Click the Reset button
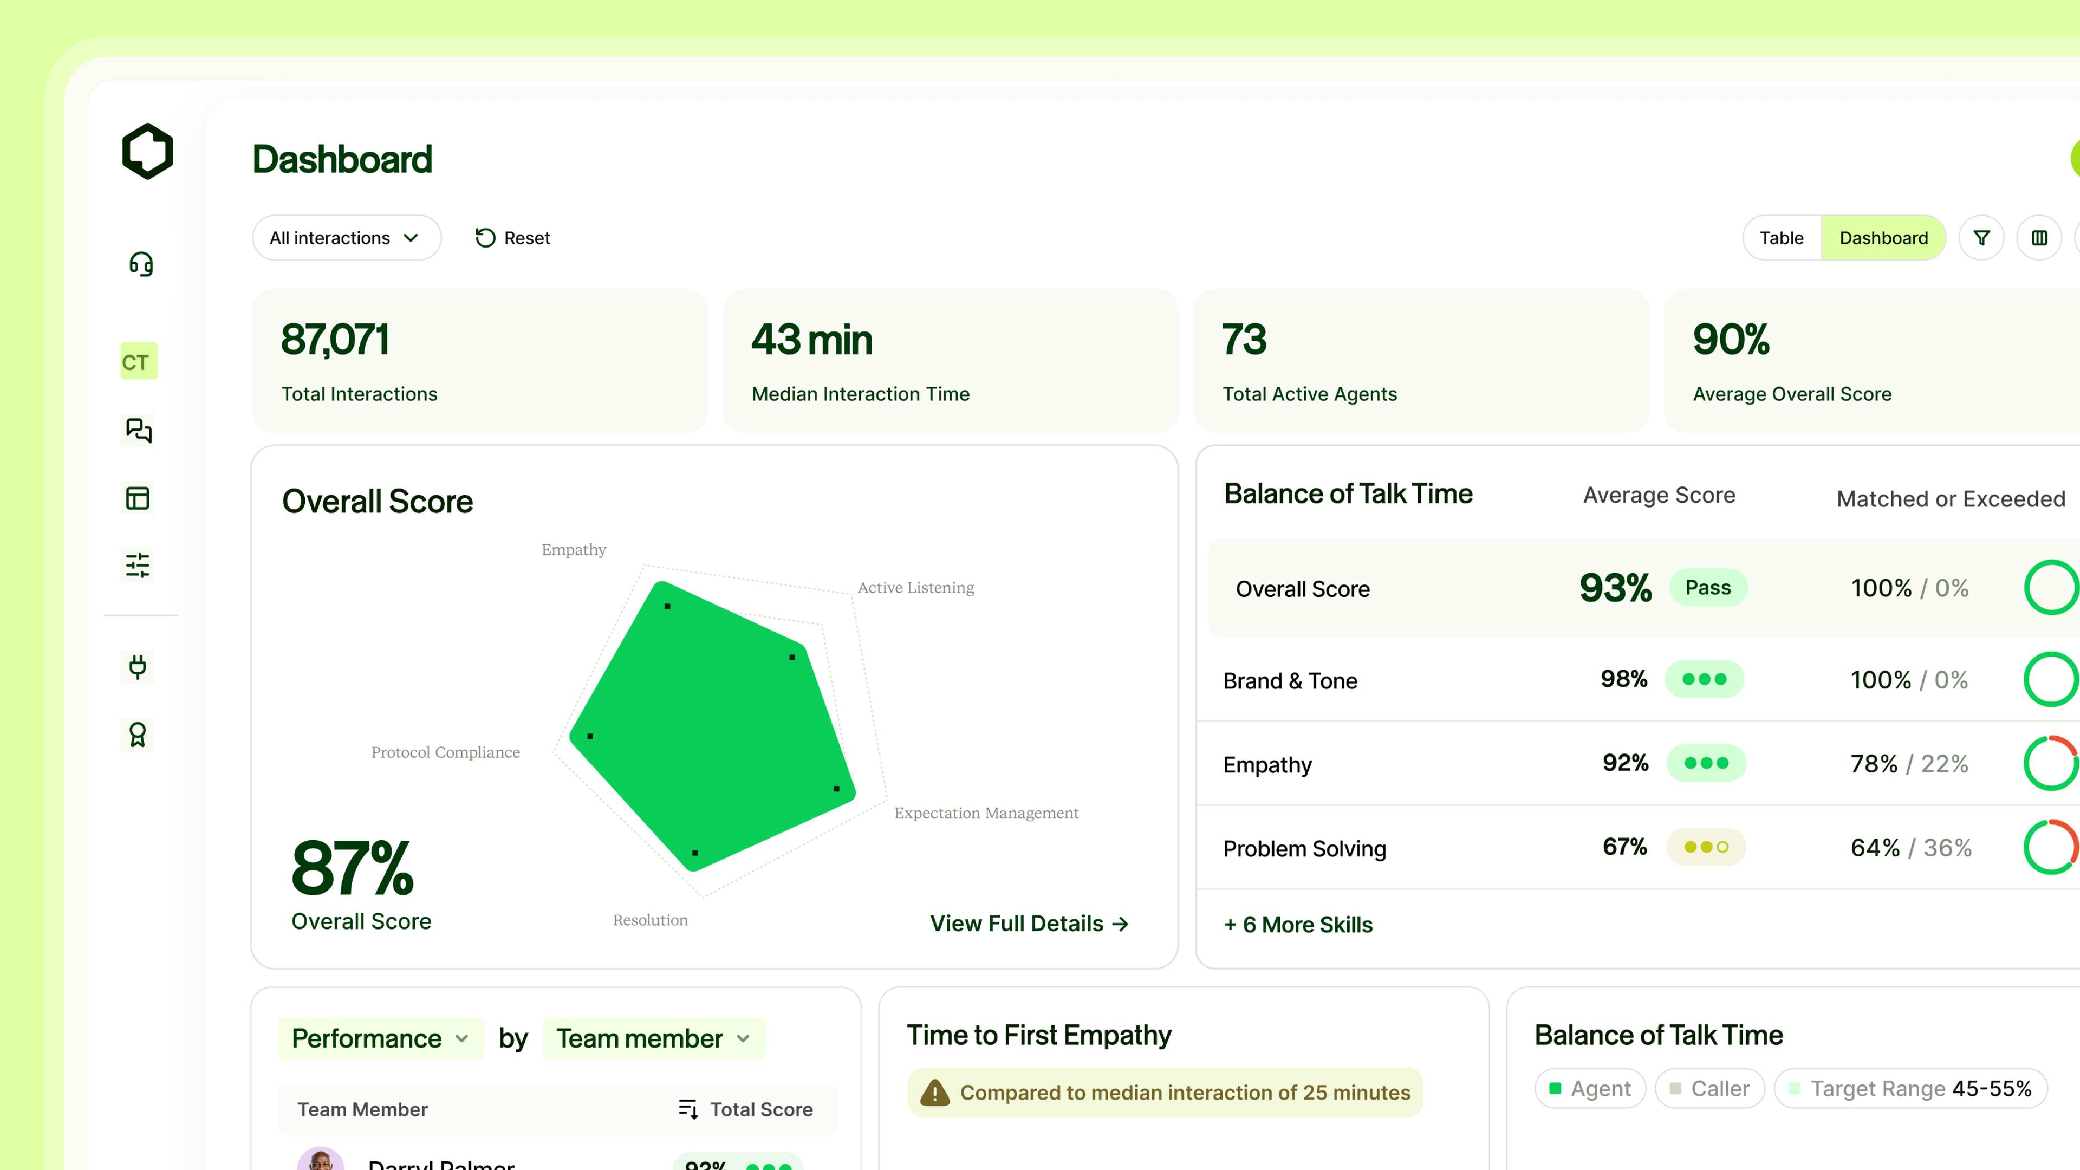The width and height of the screenshot is (2080, 1170). [x=513, y=238]
